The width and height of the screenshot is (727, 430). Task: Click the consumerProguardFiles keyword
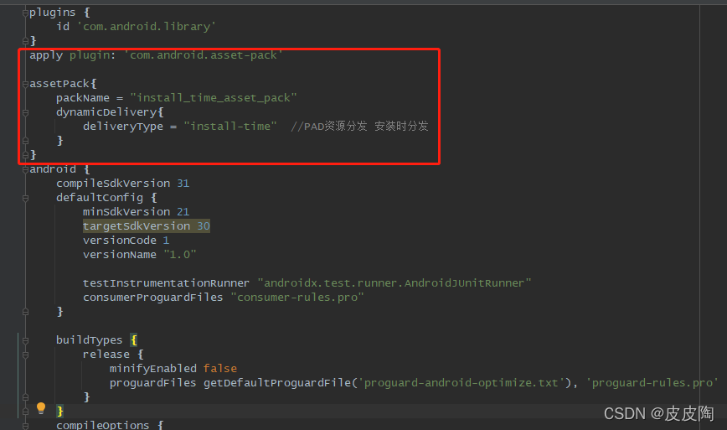153,298
